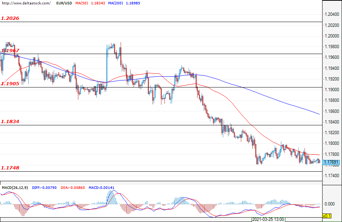Click the 1.17400 price axis tick

(332, 176)
